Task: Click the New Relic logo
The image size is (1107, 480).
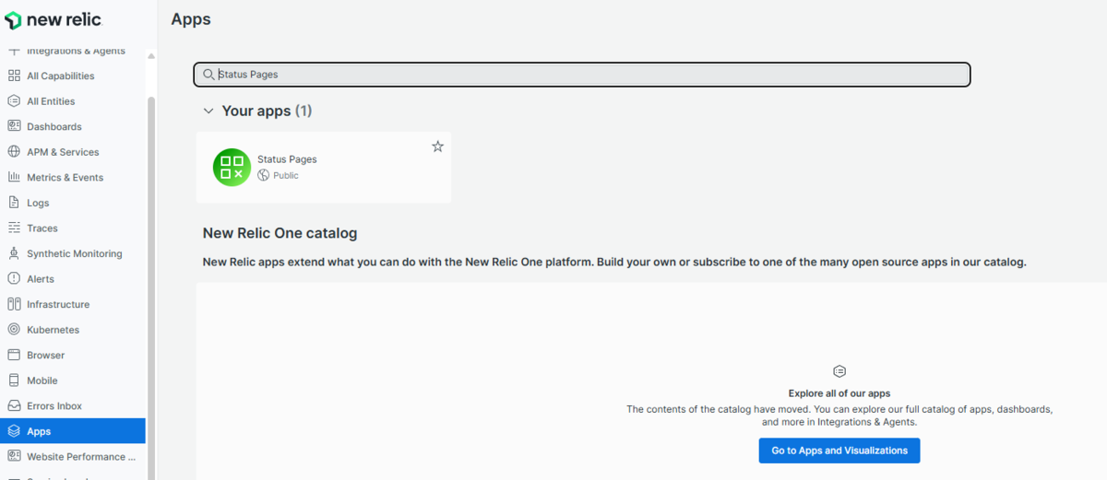Action: (53, 19)
